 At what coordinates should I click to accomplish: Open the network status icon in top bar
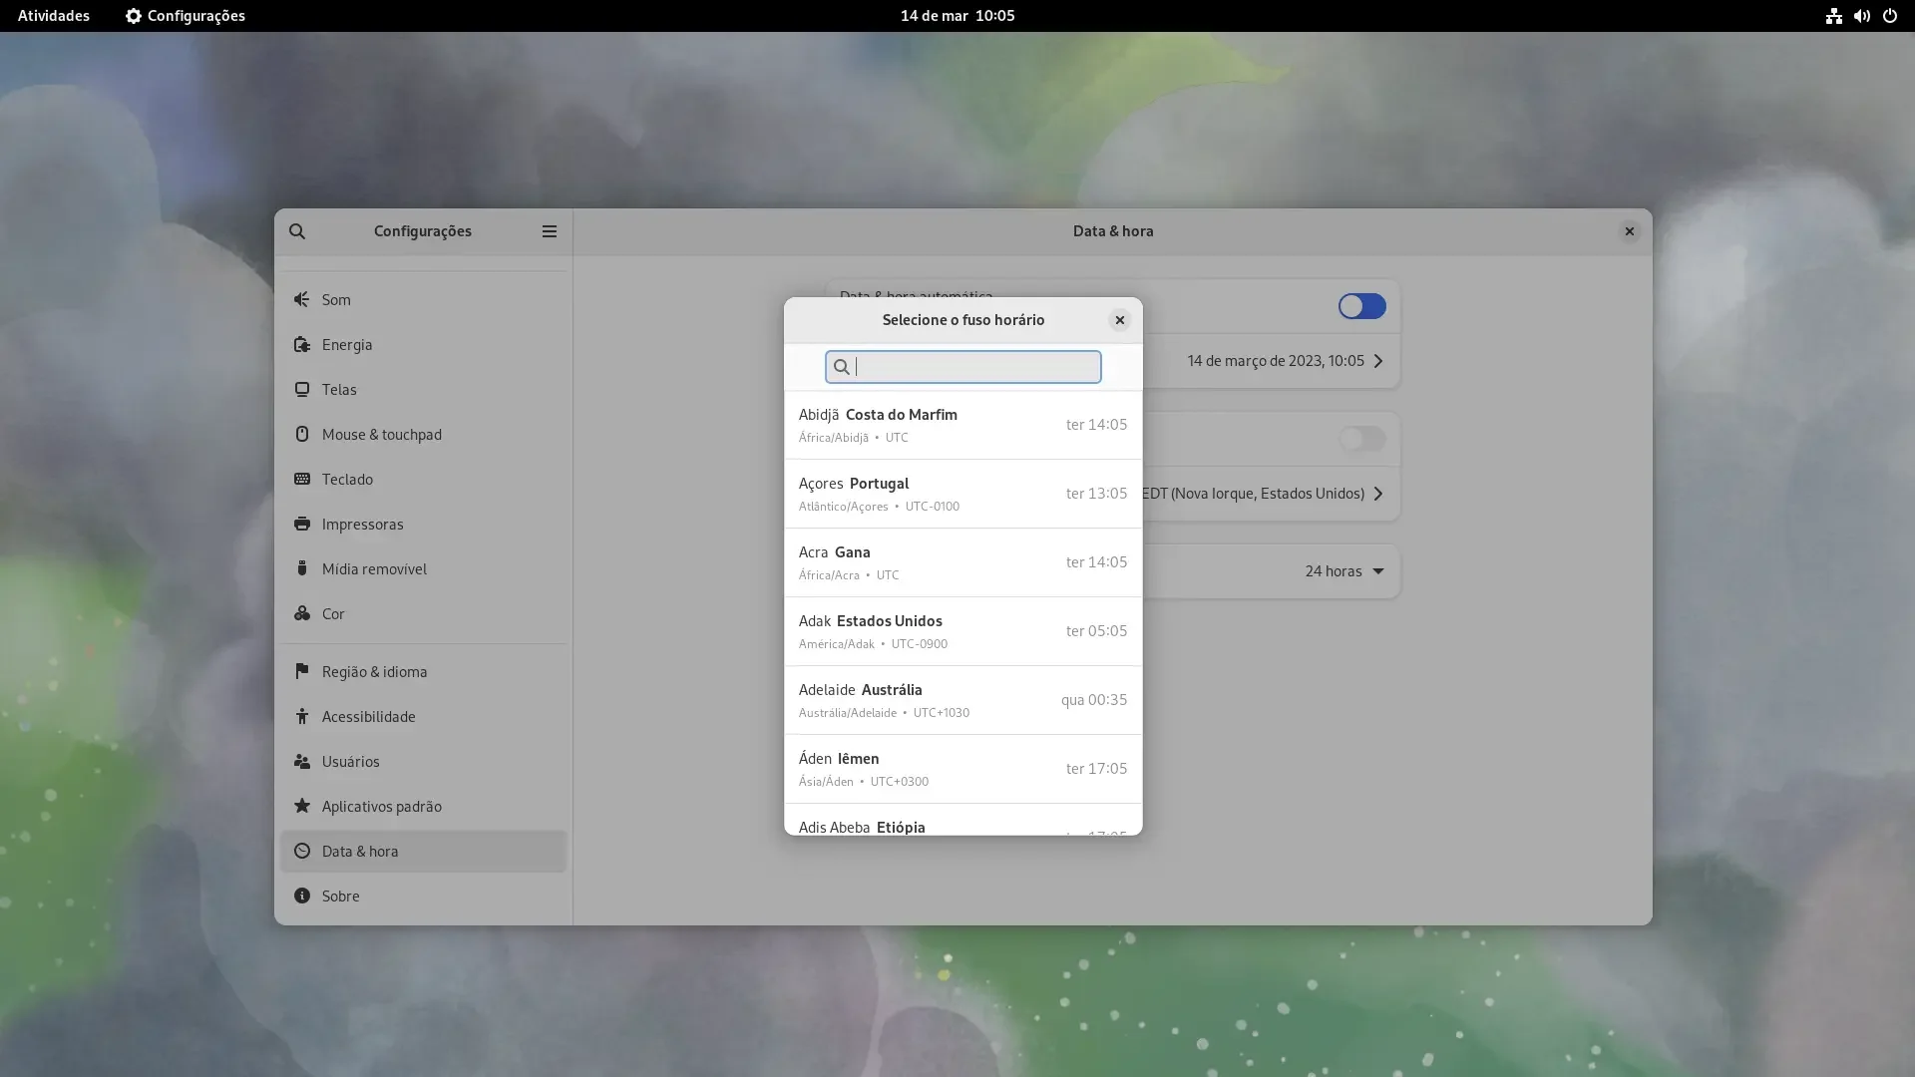pos(1833,16)
